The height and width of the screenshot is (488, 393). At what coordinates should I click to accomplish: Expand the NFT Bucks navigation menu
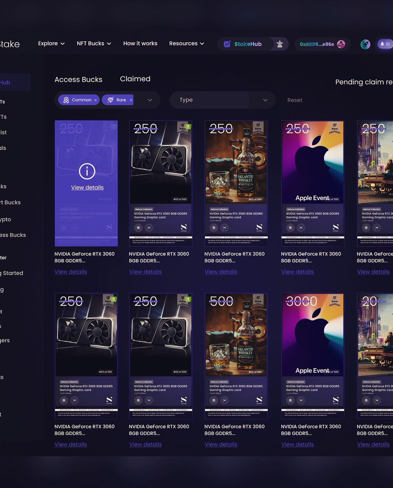tap(94, 44)
